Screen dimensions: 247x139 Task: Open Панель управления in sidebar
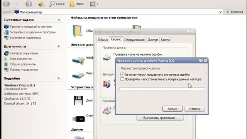tap(24, 69)
